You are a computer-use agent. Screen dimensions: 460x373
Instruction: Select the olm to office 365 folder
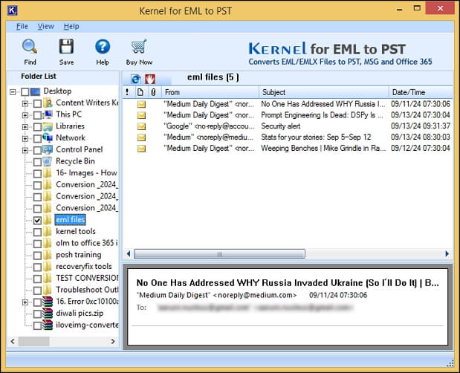(x=86, y=243)
